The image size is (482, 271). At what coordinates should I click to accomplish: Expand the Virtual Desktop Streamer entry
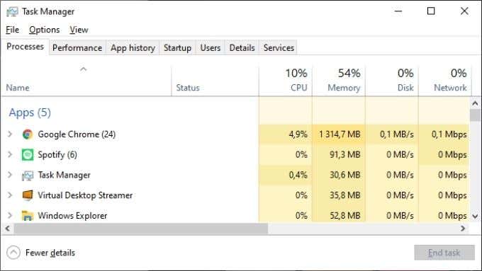[10, 195]
